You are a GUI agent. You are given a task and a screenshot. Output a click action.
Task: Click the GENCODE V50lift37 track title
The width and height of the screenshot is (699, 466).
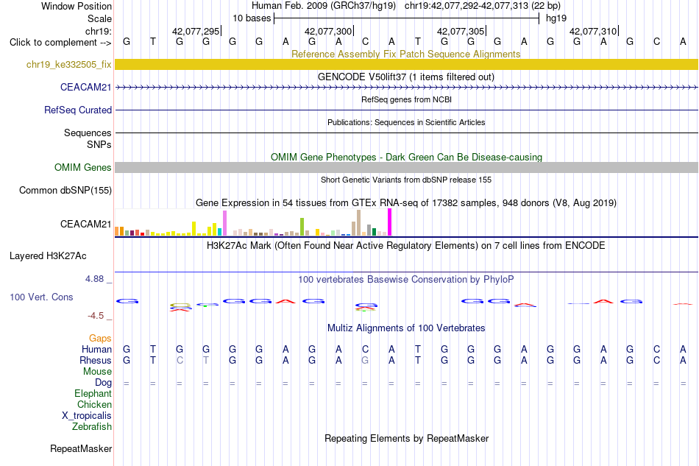[406, 77]
